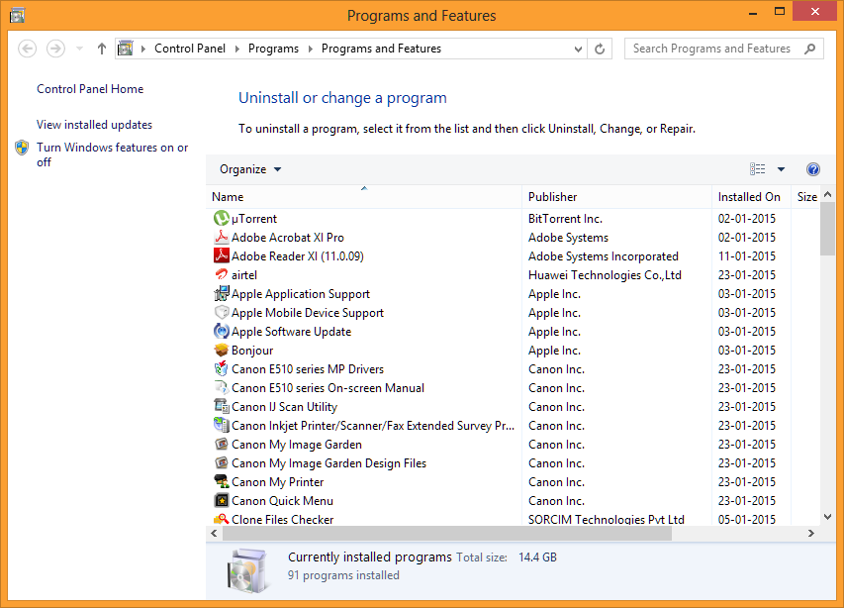
Task: Click SORCIM Technologies Pvt Ltd publisher cell
Action: click(x=607, y=519)
